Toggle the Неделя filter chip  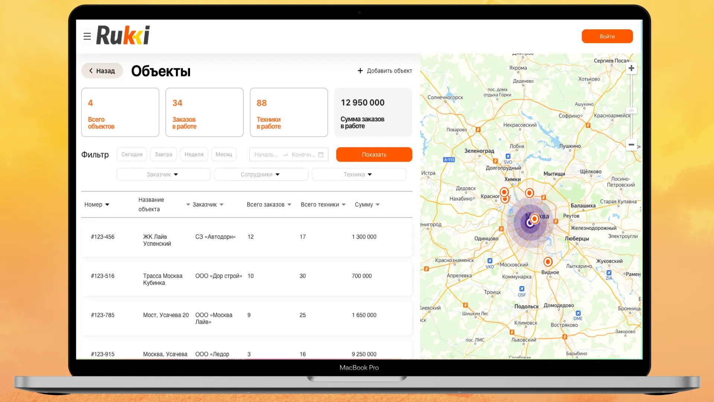pos(194,154)
